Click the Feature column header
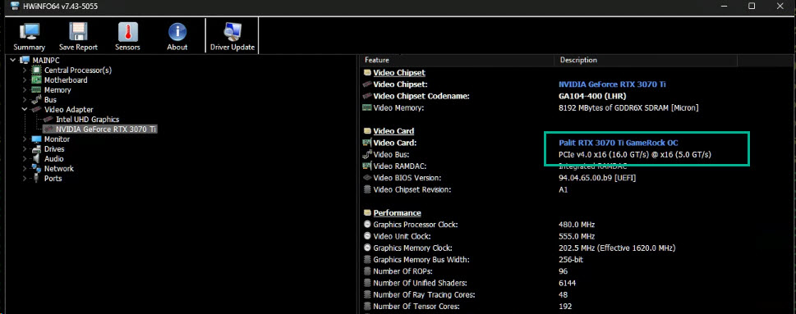The width and height of the screenshot is (796, 314). (x=377, y=60)
